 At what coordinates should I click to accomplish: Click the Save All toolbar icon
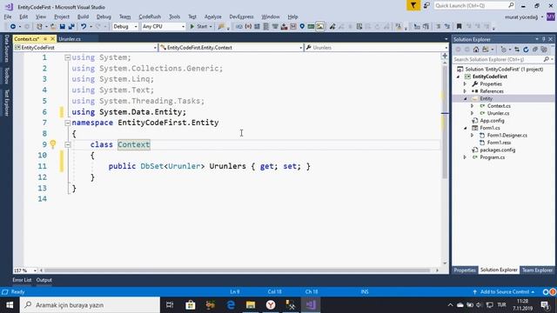pos(71,27)
